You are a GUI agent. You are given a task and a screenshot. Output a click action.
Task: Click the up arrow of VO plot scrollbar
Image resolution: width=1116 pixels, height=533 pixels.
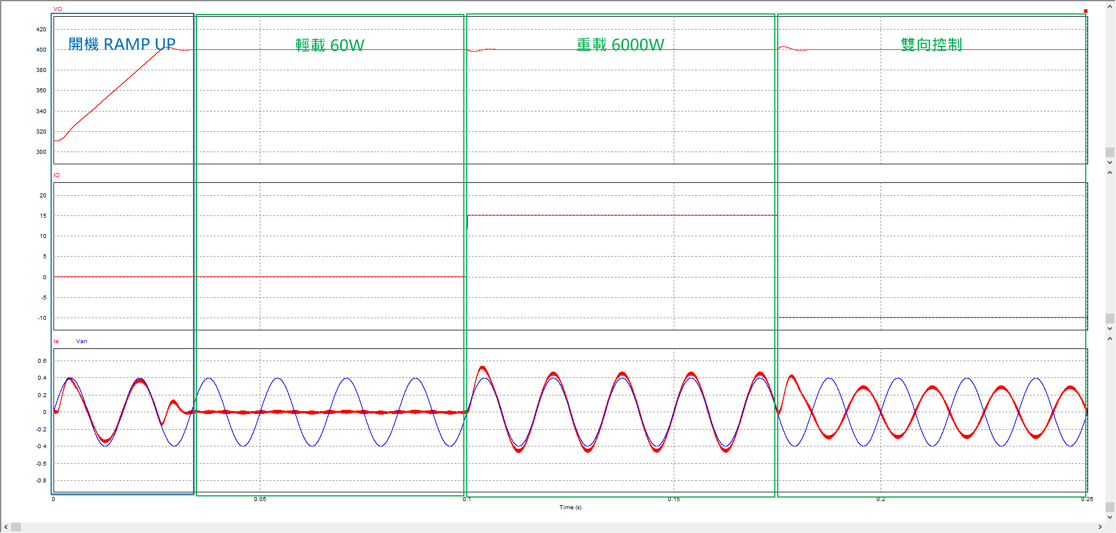pyautogui.click(x=1110, y=6)
